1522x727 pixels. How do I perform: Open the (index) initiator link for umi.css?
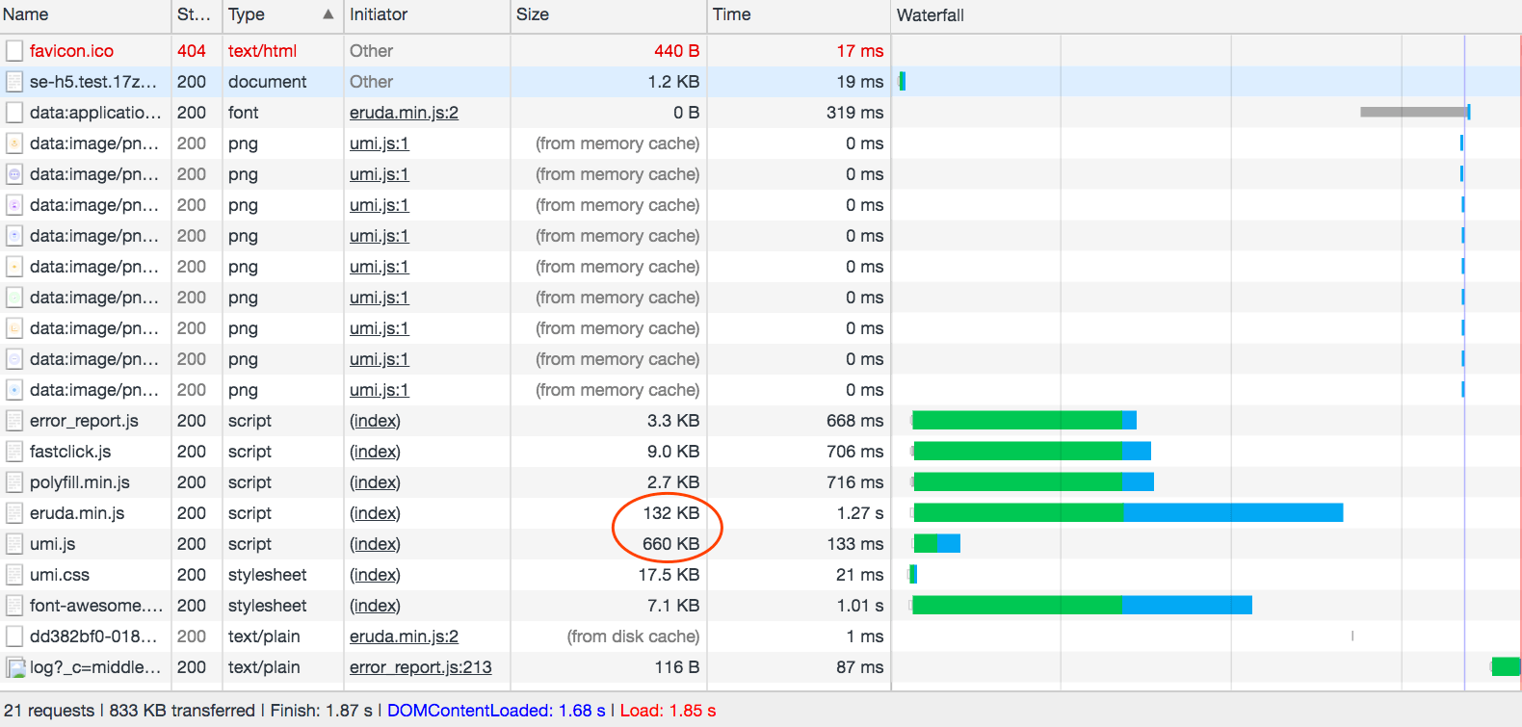[375, 575]
